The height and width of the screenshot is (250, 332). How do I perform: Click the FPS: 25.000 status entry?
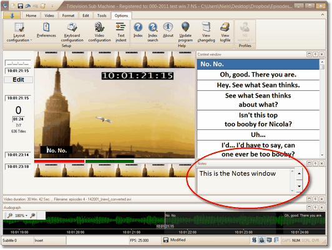point(139,240)
